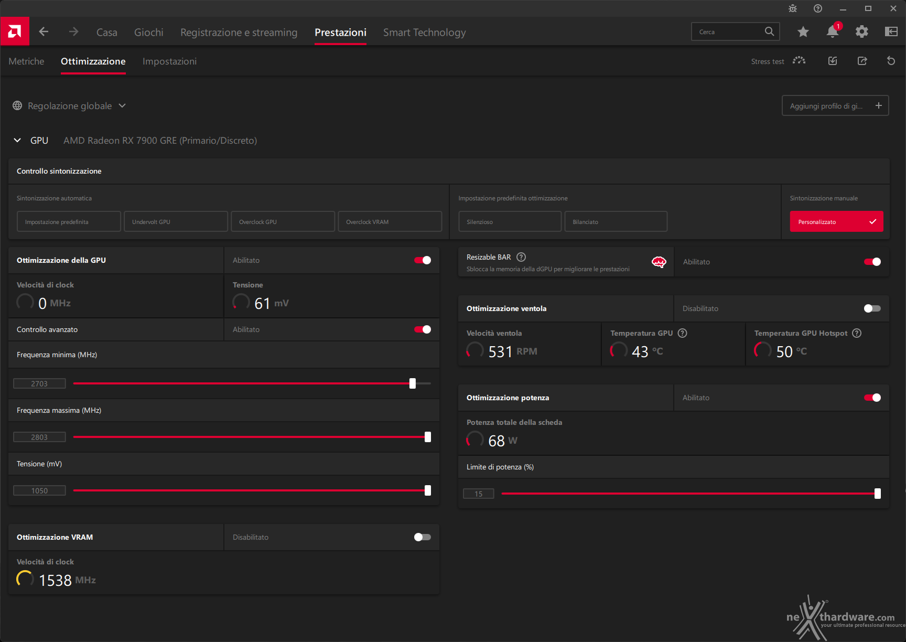Image resolution: width=906 pixels, height=642 pixels.
Task: Click the Frequenza minima value box 2703
Action: tap(39, 383)
